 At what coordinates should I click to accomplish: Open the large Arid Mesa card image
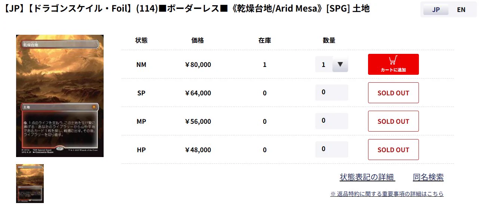(x=60, y=96)
